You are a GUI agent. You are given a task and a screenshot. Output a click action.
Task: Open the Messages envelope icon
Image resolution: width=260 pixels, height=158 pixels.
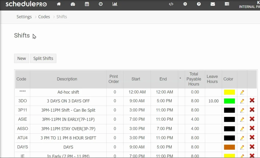pyautogui.click(x=213, y=4)
